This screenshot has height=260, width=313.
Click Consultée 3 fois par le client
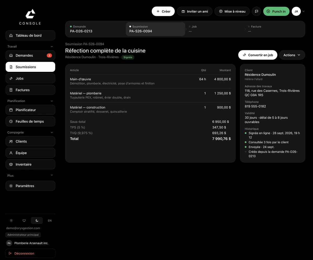pyautogui.click(x=268, y=142)
